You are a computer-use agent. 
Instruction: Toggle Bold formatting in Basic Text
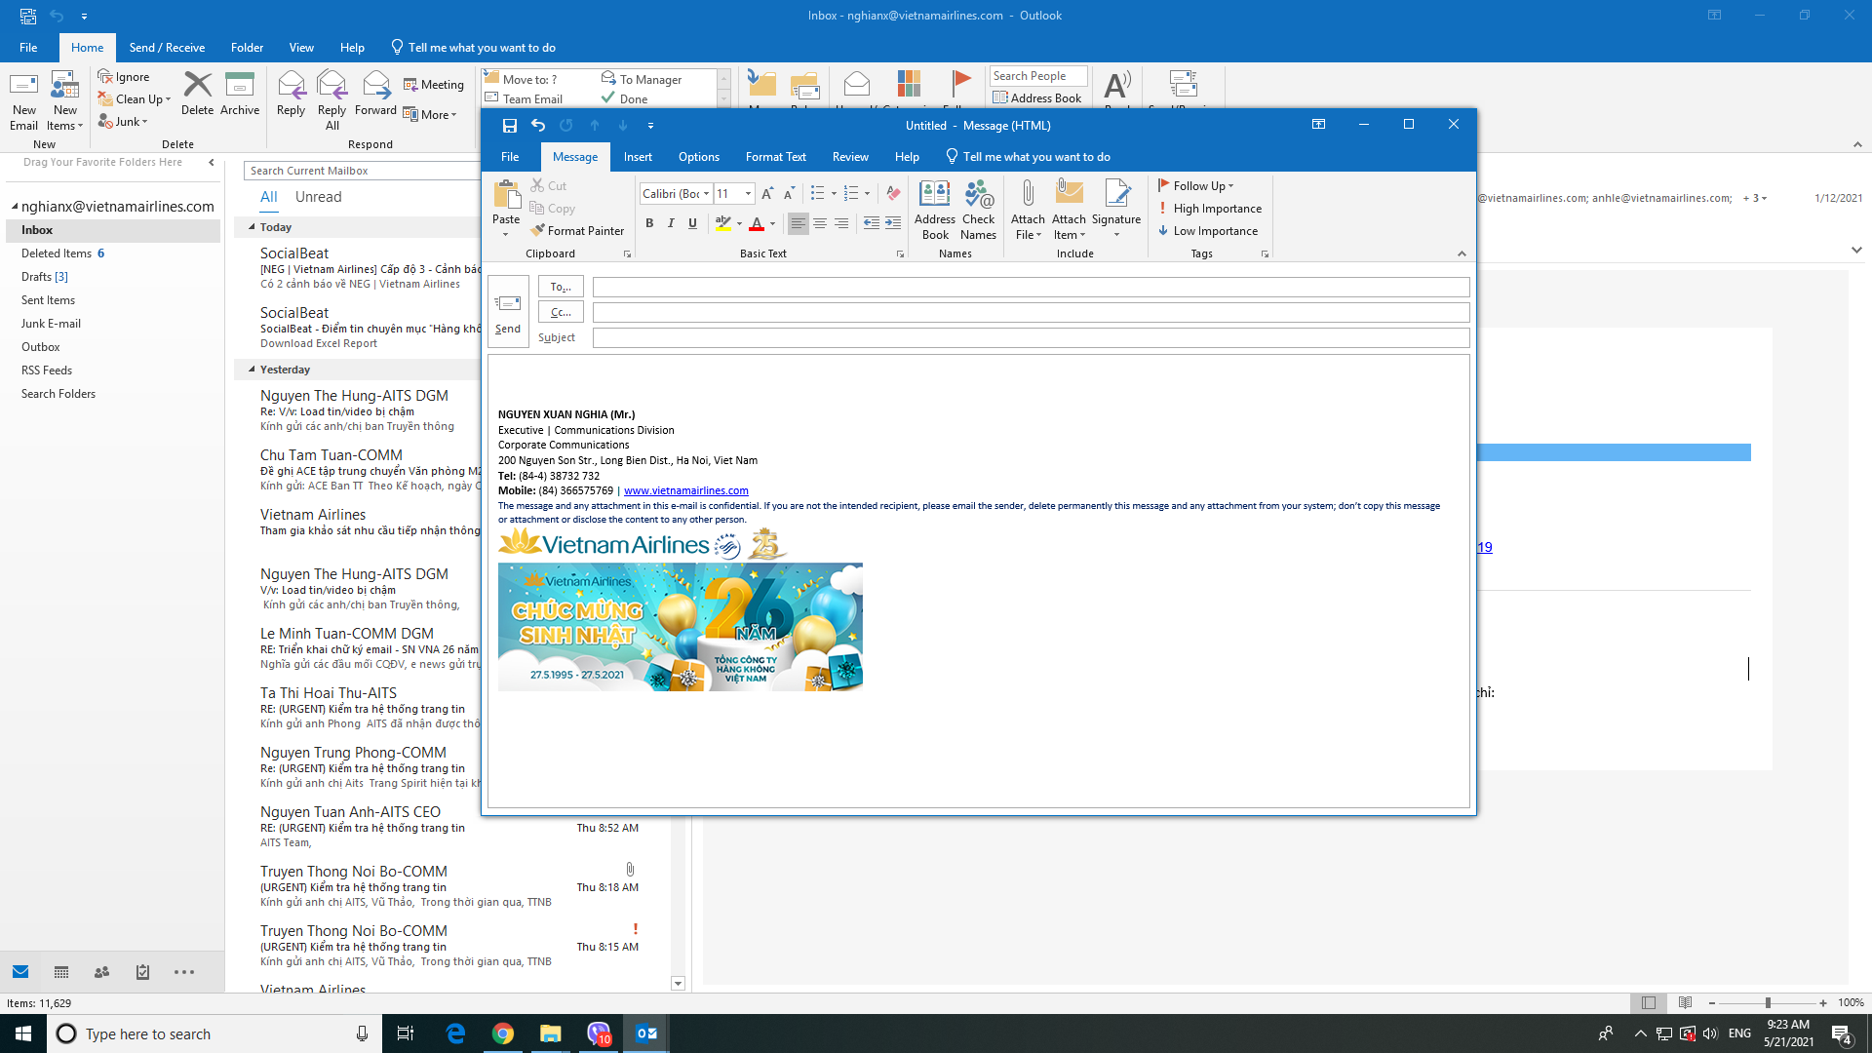[x=649, y=223]
